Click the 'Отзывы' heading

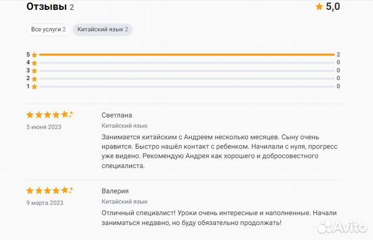pos(47,7)
